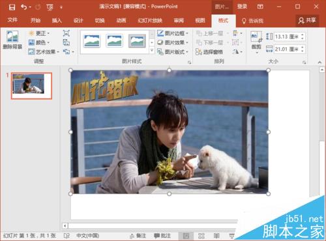Open the 文件 tab
Screen dimensions: 326x241
coord(12,20)
